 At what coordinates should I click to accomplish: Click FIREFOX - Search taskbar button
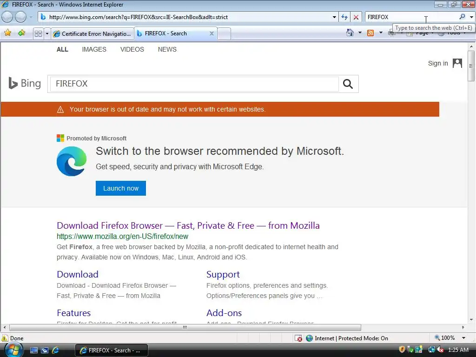[111, 350]
